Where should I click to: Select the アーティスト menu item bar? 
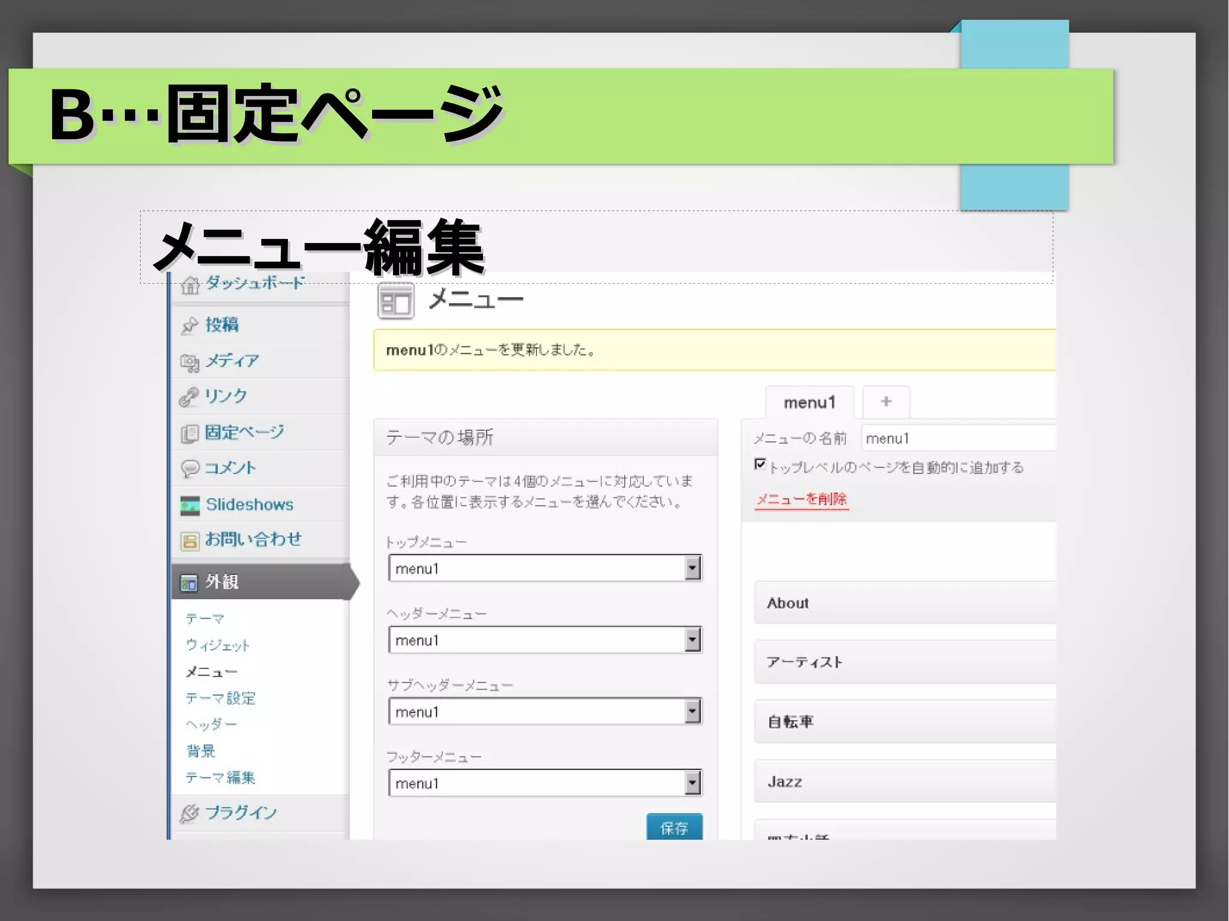[x=905, y=662]
